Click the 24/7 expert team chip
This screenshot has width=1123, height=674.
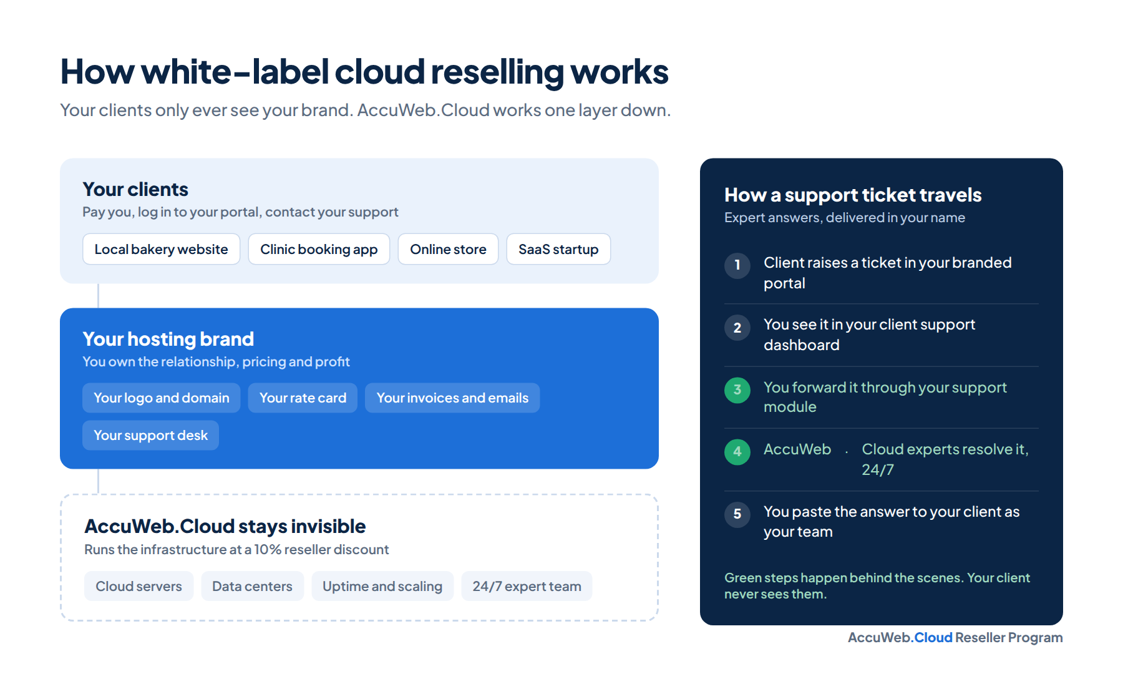pos(527,586)
